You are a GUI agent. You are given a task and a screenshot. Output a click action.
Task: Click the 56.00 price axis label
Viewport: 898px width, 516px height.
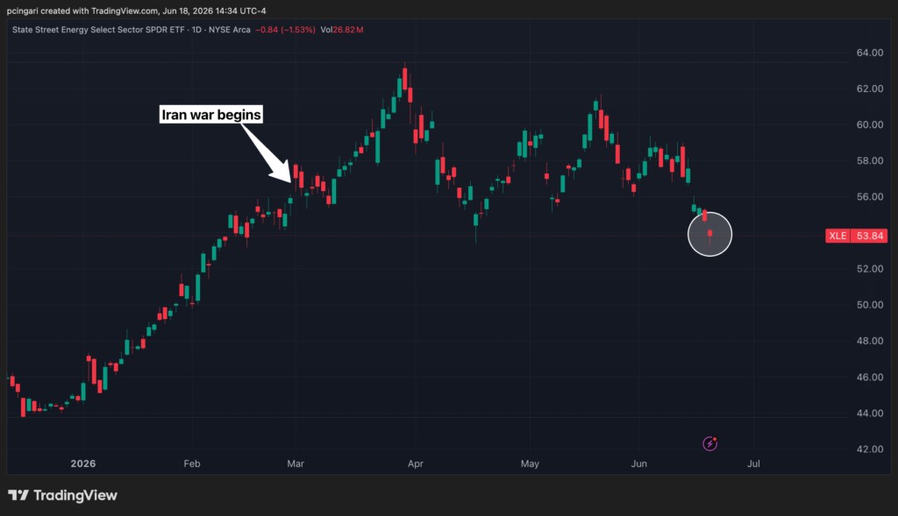point(869,197)
